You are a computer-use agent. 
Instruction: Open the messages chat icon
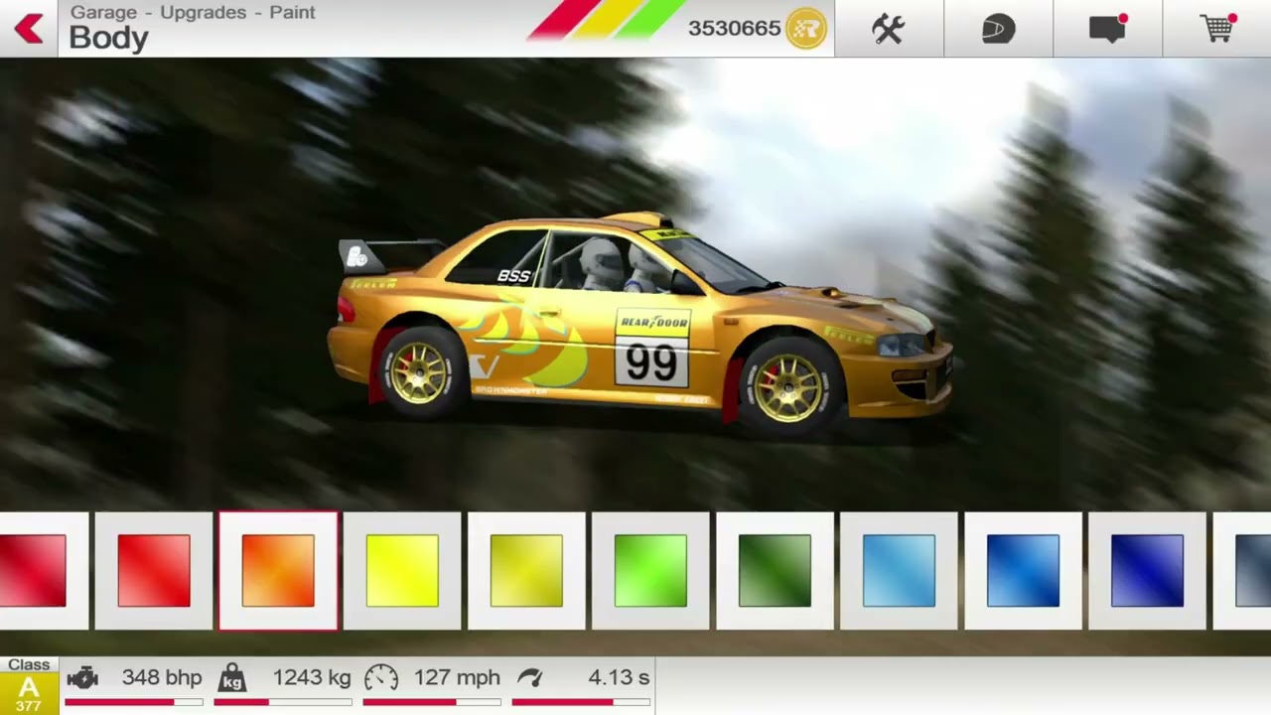point(1106,29)
